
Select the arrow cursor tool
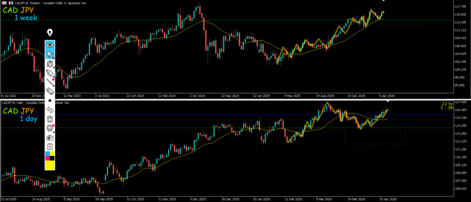(50, 54)
